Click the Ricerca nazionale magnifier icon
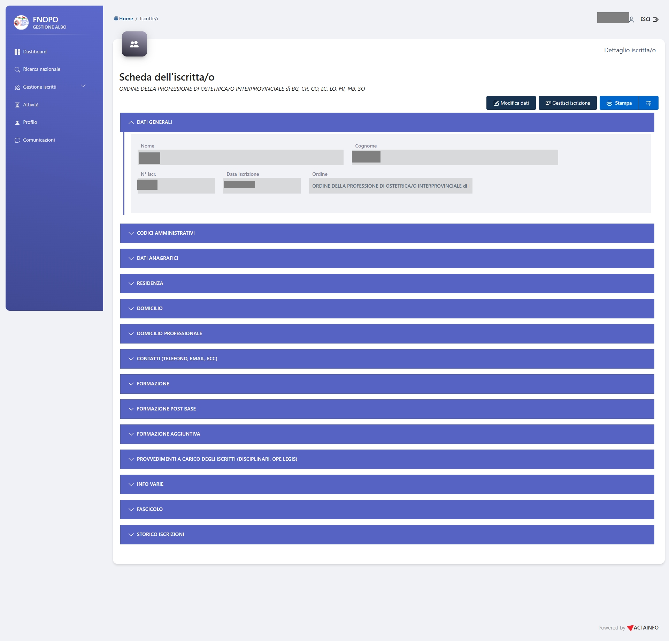 tap(17, 69)
